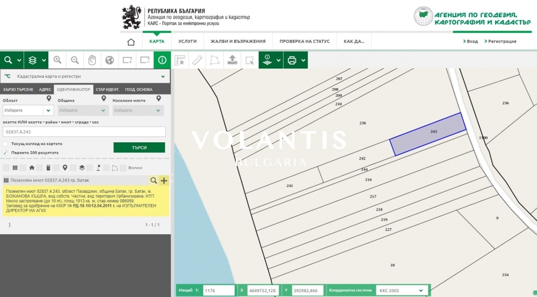
Task: Select the zoom out magnifier tool
Action: click(x=75, y=60)
